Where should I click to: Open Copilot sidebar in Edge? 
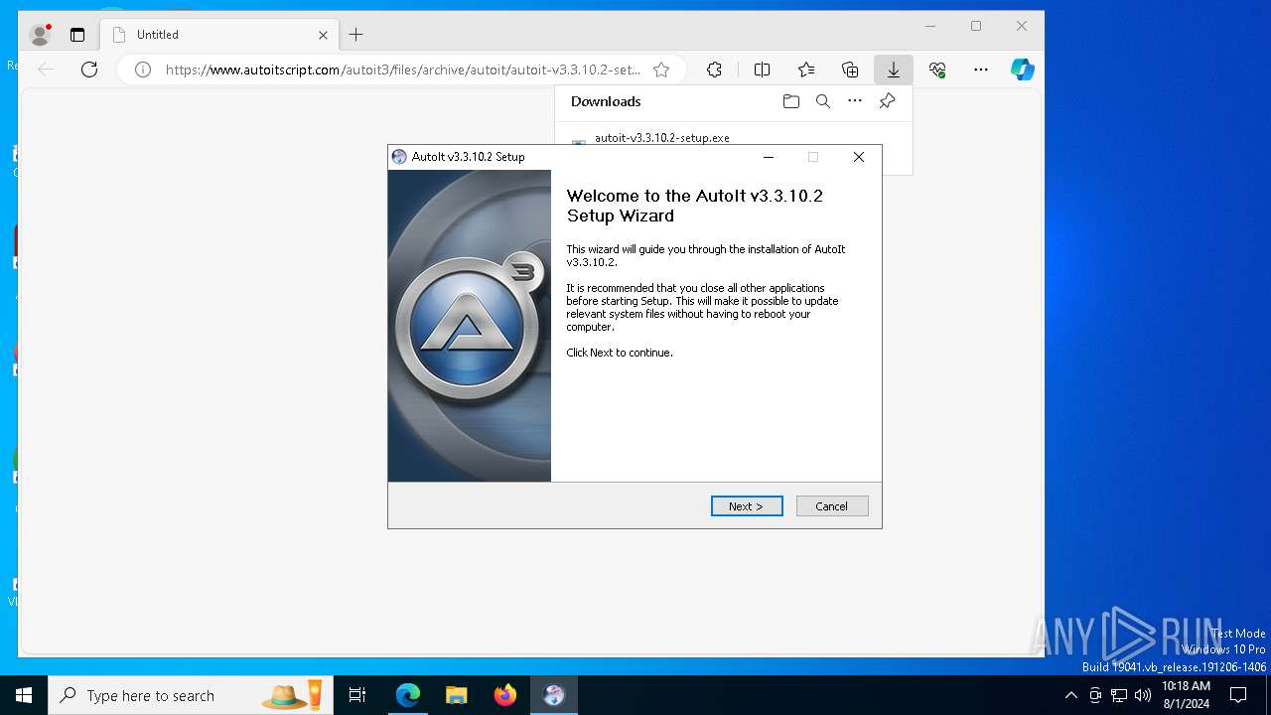(1023, 70)
